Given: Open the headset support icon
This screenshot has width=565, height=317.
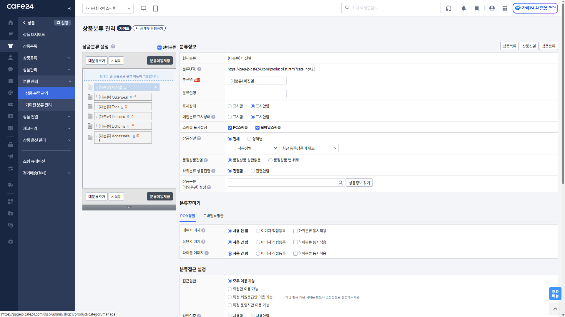Looking at the screenshot, I should pyautogui.click(x=448, y=8).
